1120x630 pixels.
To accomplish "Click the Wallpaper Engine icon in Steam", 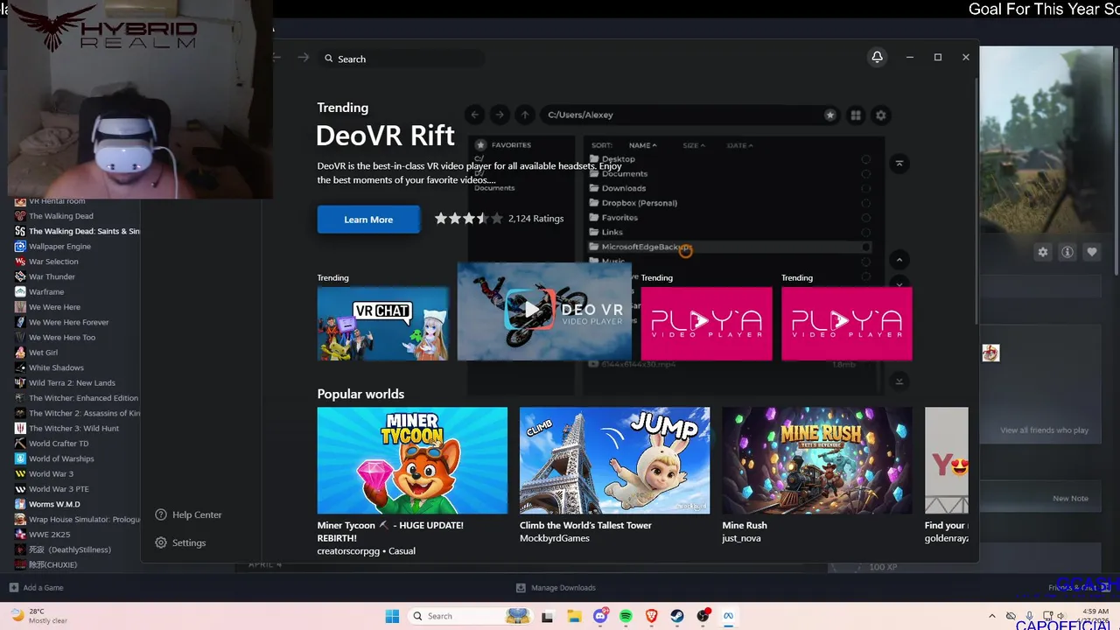I will pos(20,247).
